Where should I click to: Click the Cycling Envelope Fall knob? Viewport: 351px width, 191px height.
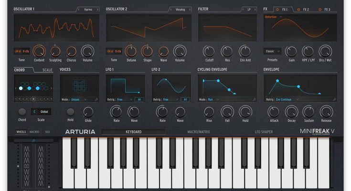(x=227, y=111)
